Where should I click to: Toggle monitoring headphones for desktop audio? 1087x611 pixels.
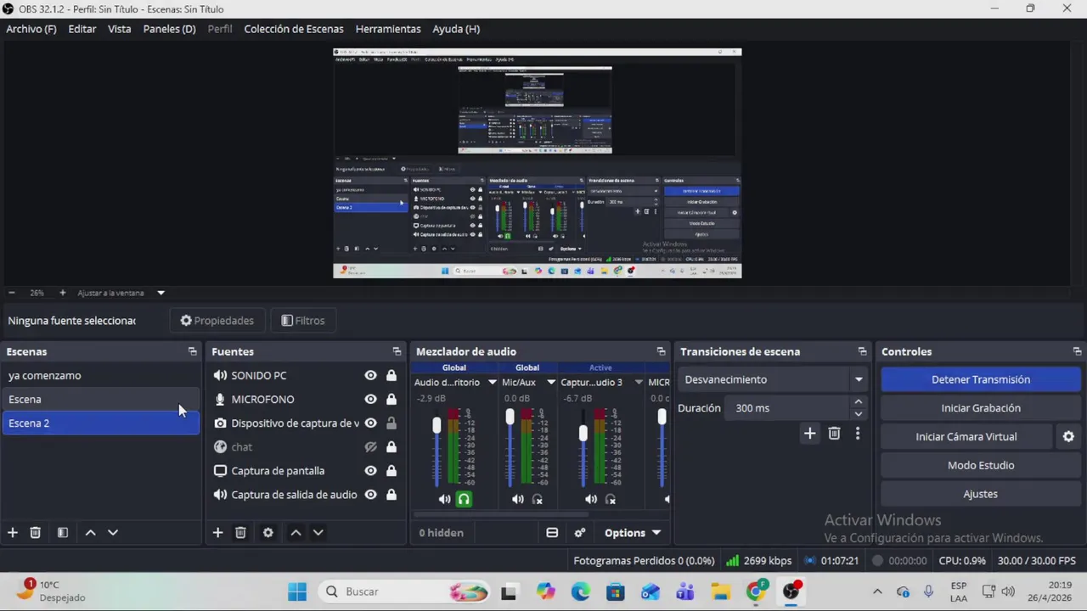click(x=464, y=499)
